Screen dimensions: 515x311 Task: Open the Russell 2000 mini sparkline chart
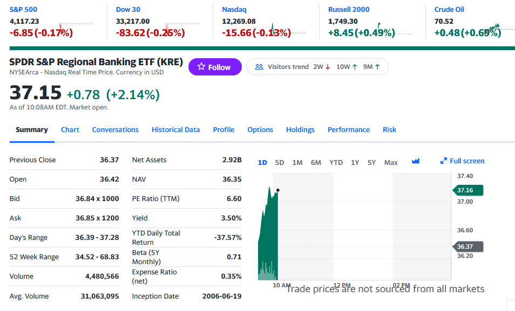(x=394, y=30)
